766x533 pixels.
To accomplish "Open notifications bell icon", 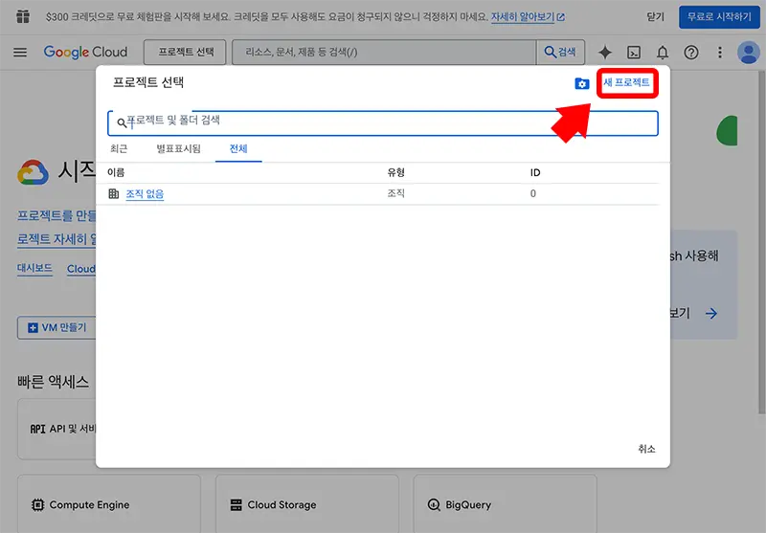I will point(663,53).
